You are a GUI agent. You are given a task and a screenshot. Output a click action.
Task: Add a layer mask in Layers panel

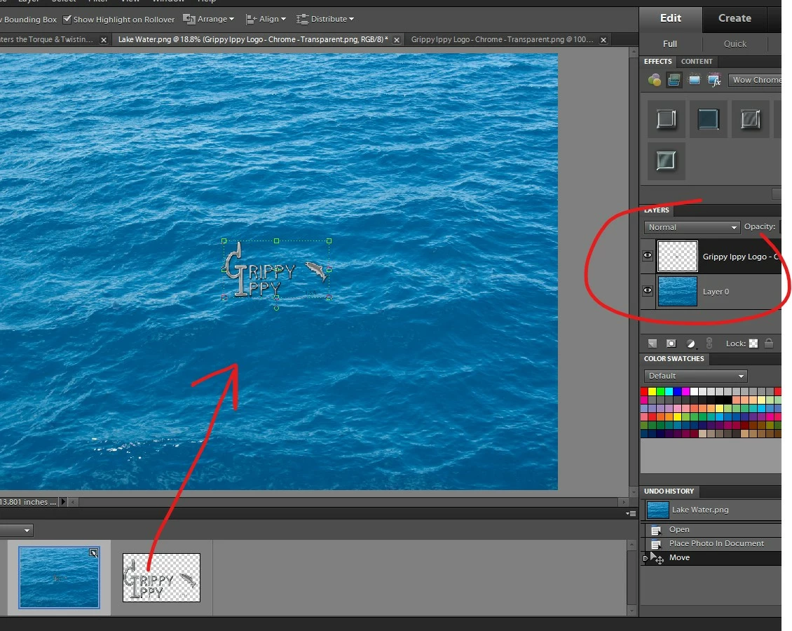click(671, 344)
